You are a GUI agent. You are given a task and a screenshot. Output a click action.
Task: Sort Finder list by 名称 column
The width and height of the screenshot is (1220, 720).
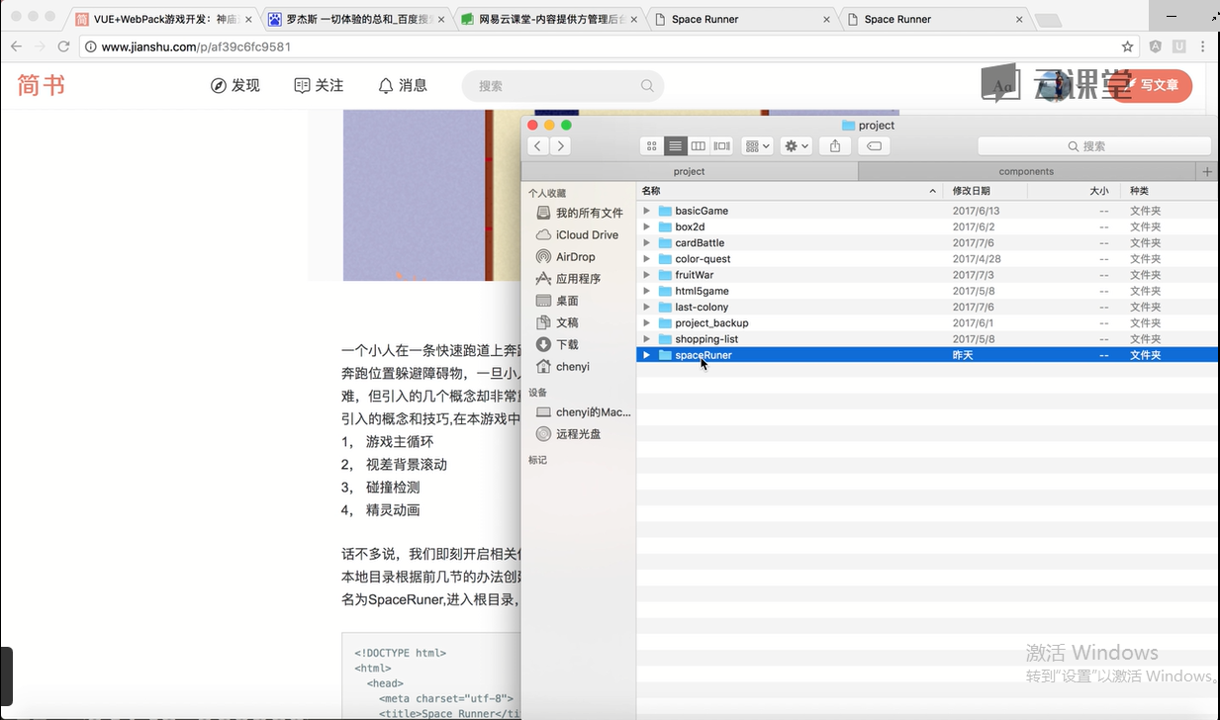[x=789, y=191]
